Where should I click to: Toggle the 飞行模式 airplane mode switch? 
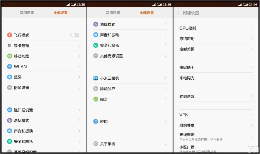75,35
